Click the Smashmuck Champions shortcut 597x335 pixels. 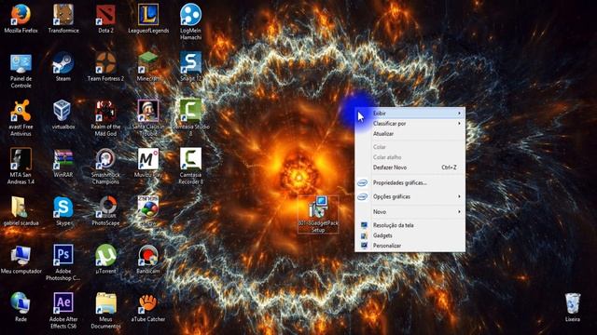coord(105,159)
